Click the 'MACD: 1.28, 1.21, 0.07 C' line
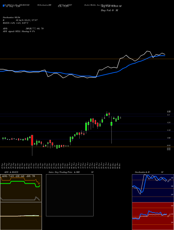Image resolution: width=174 pixels, height=230 pixels. point(16,23)
